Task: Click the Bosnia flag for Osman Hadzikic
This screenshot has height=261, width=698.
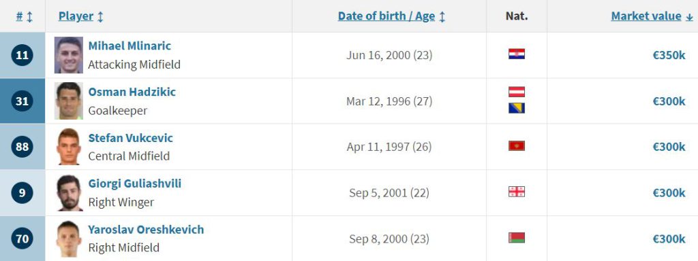Action: point(517,108)
